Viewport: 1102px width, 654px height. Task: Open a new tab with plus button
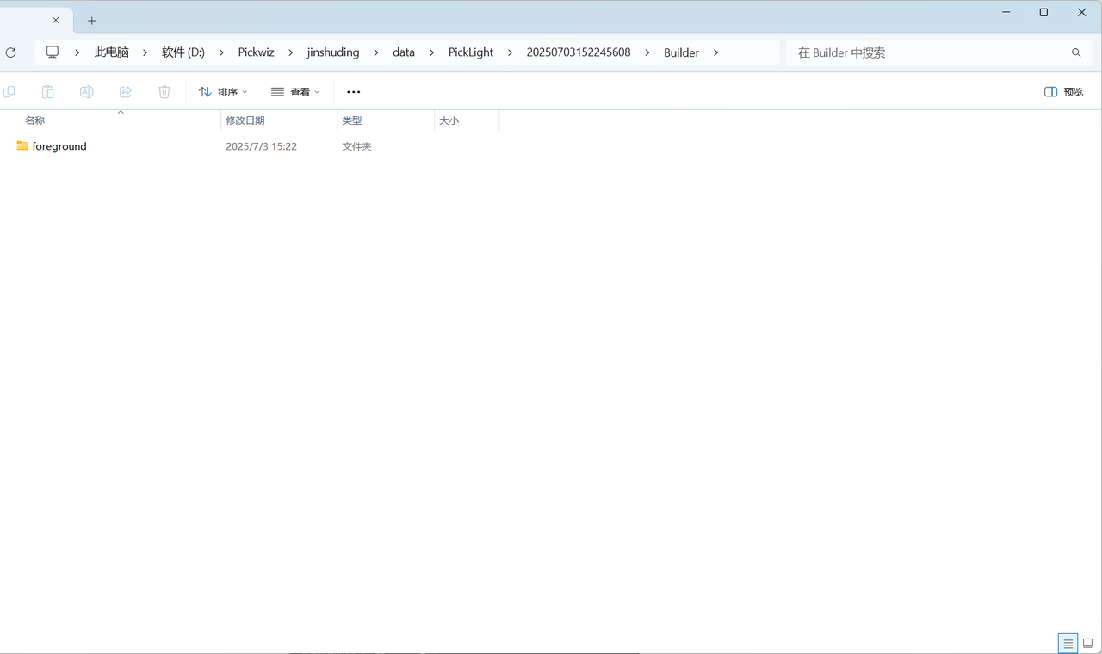92,21
